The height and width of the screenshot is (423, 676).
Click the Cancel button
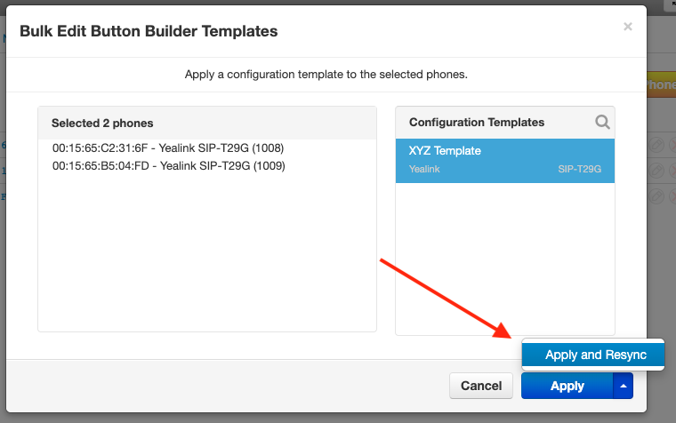pyautogui.click(x=481, y=386)
